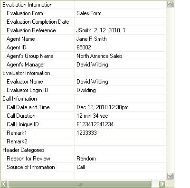Select the Evaluator Information section header
This screenshot has width=190, height=188.
[26, 73]
